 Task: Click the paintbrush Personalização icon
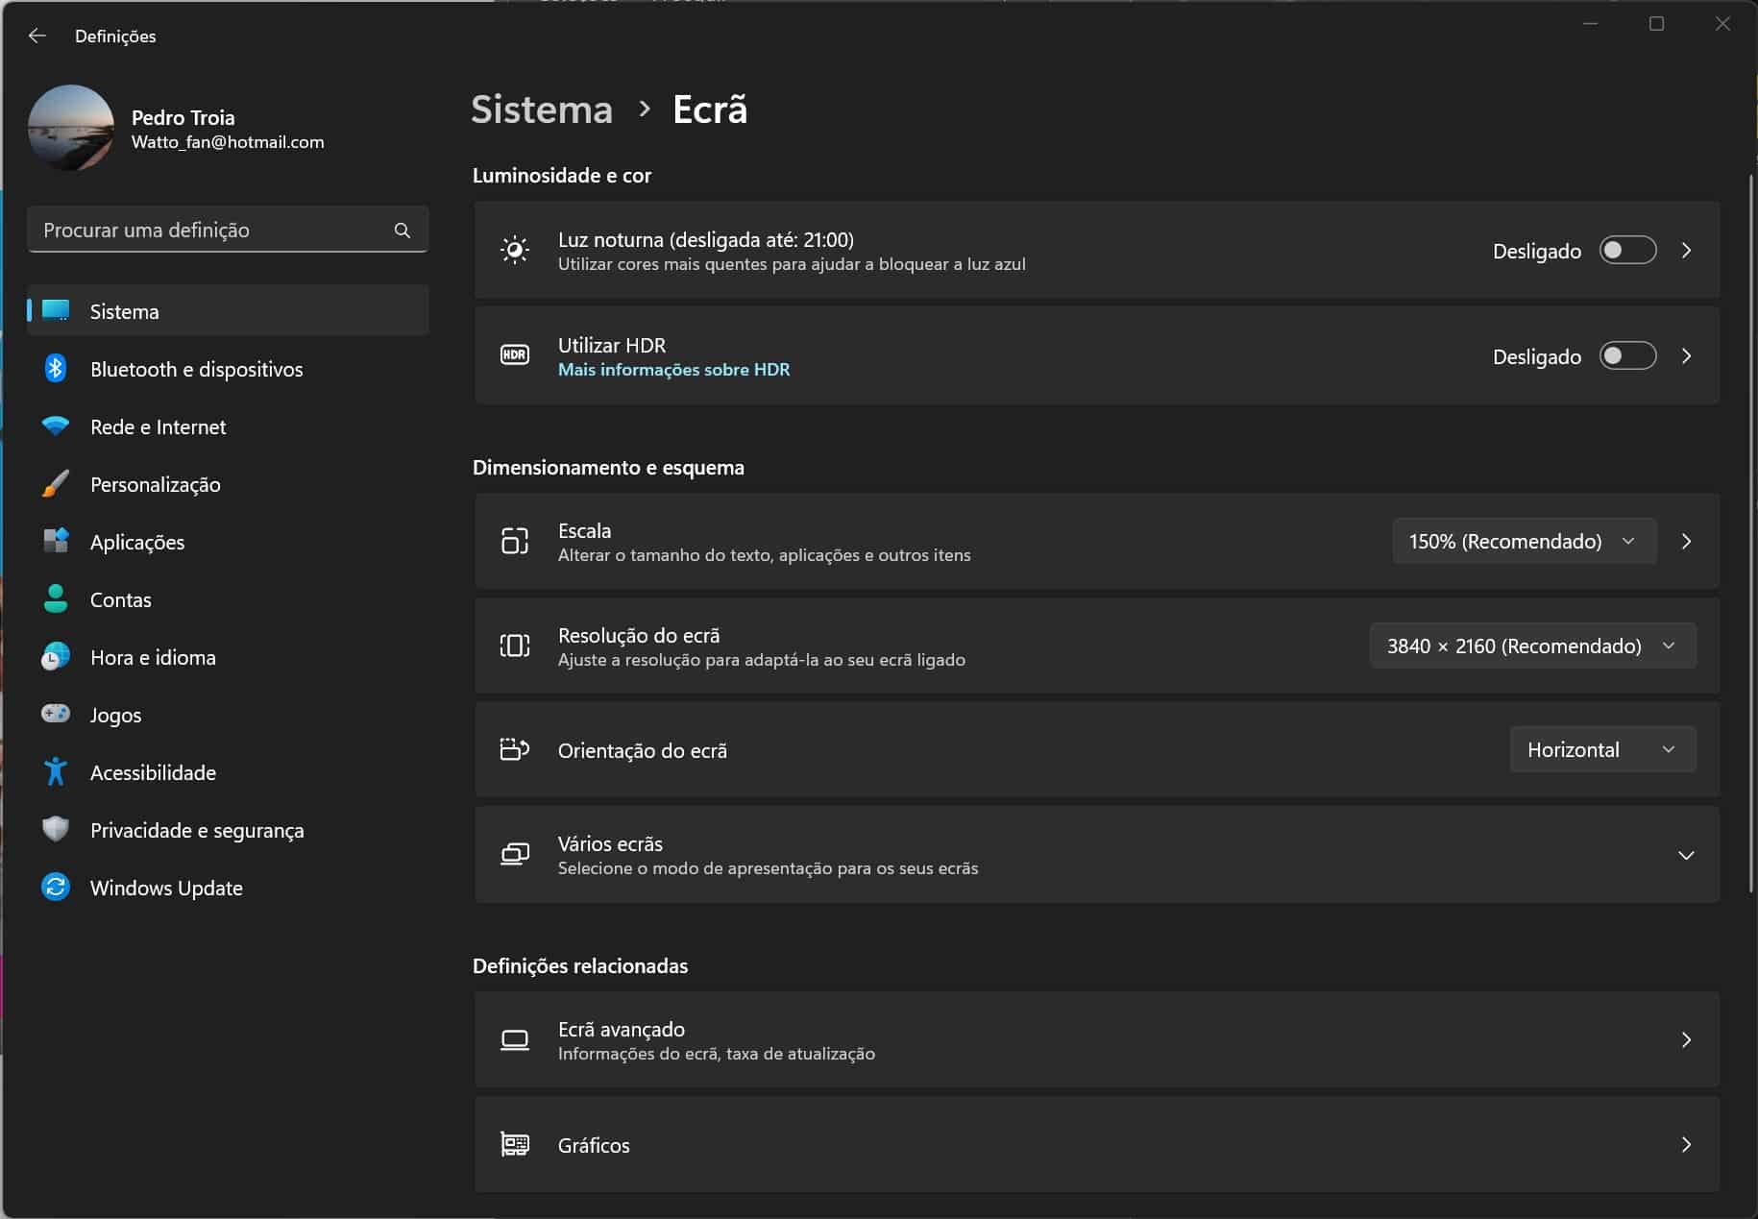tap(56, 484)
